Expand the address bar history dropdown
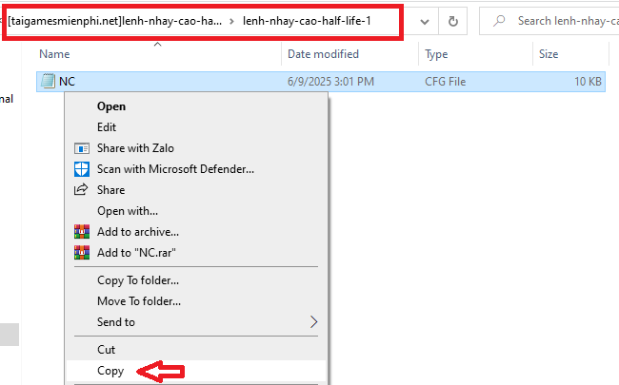 click(422, 20)
